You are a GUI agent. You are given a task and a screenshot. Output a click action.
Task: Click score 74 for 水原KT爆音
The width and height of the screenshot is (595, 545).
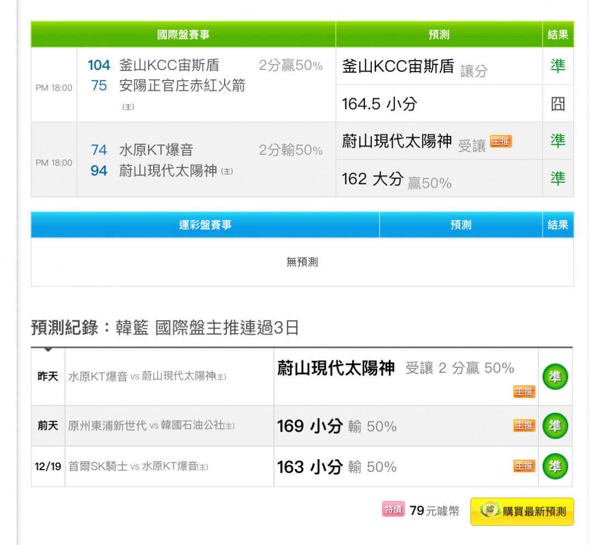(99, 150)
